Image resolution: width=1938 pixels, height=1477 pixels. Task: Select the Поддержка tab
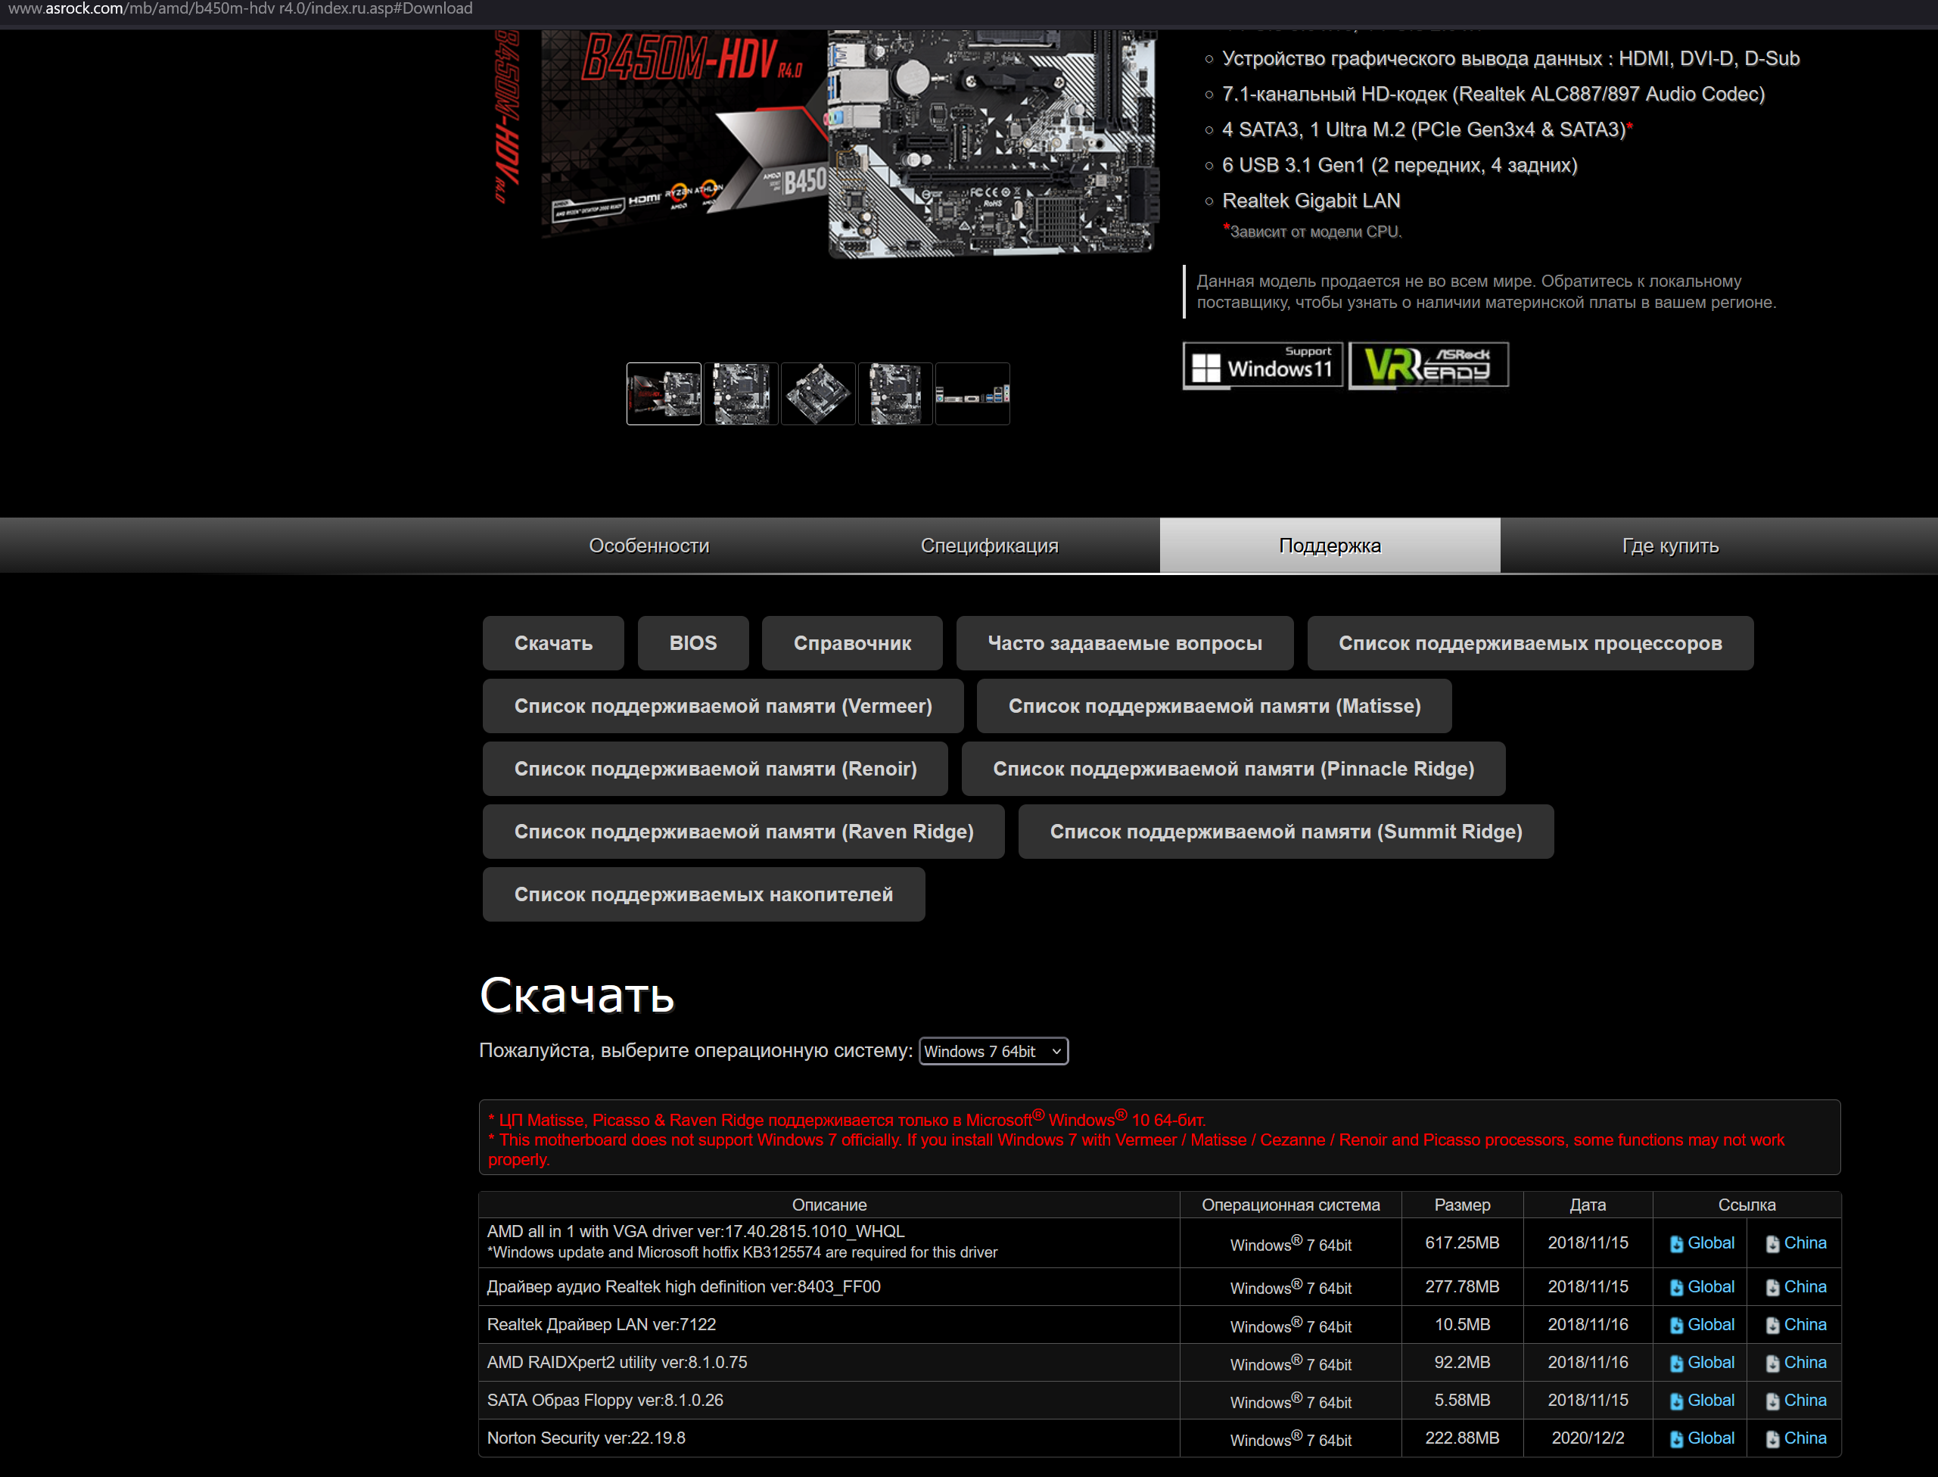click(x=1330, y=546)
